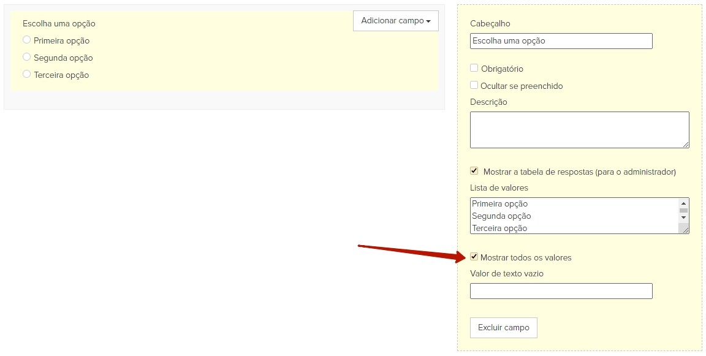Click the Lista de valores scrollbar up arrow
706x356 pixels.
point(683,203)
